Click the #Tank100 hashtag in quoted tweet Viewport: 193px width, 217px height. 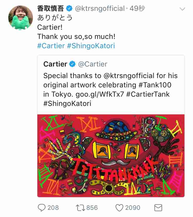click(x=155, y=85)
